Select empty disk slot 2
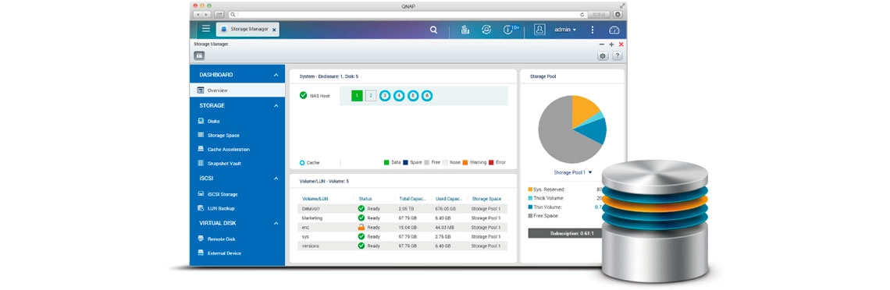The width and height of the screenshot is (890, 290). 371,96
